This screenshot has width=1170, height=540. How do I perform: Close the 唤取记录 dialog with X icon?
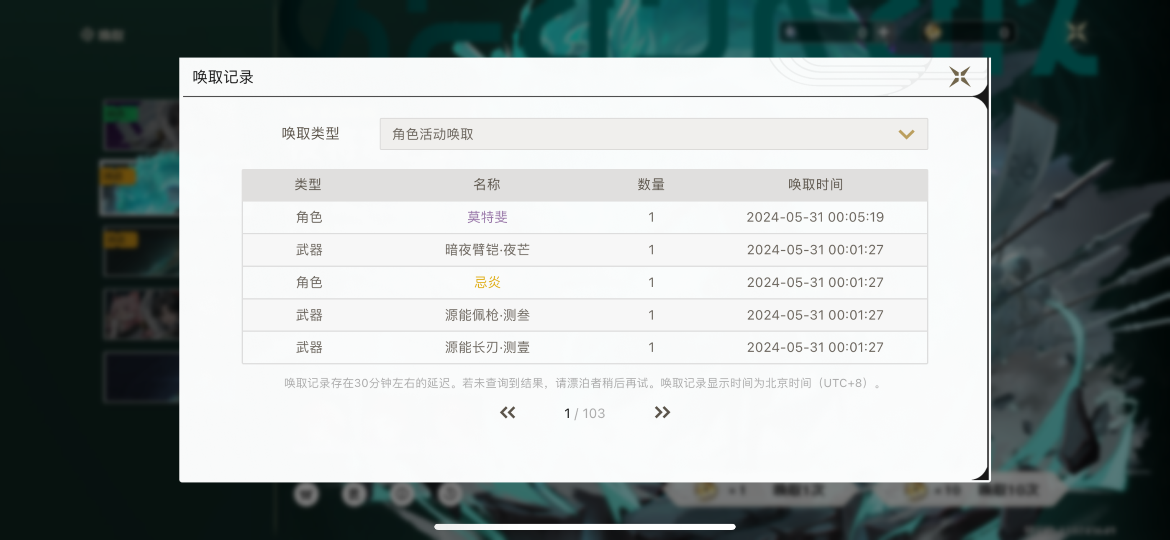(959, 77)
